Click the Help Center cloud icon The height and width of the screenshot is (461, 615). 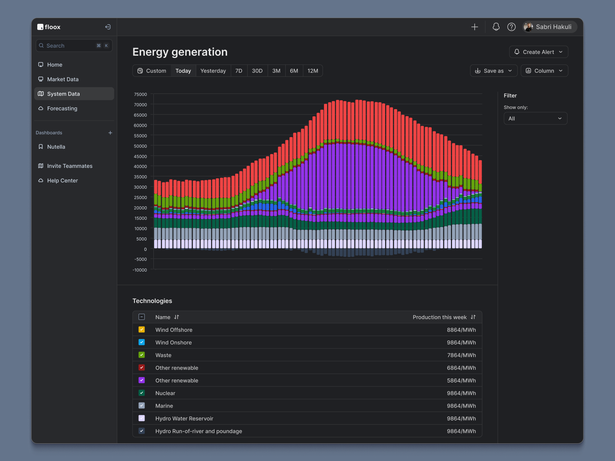click(41, 181)
